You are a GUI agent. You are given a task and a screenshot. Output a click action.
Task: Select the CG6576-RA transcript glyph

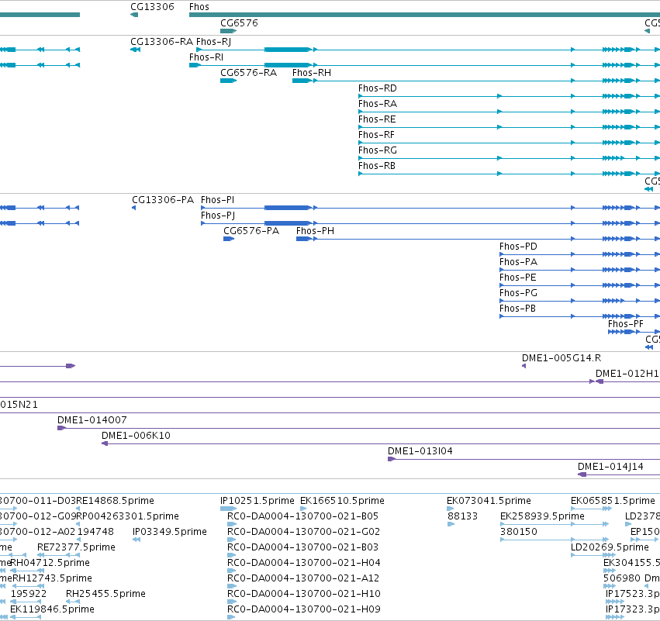click(229, 81)
